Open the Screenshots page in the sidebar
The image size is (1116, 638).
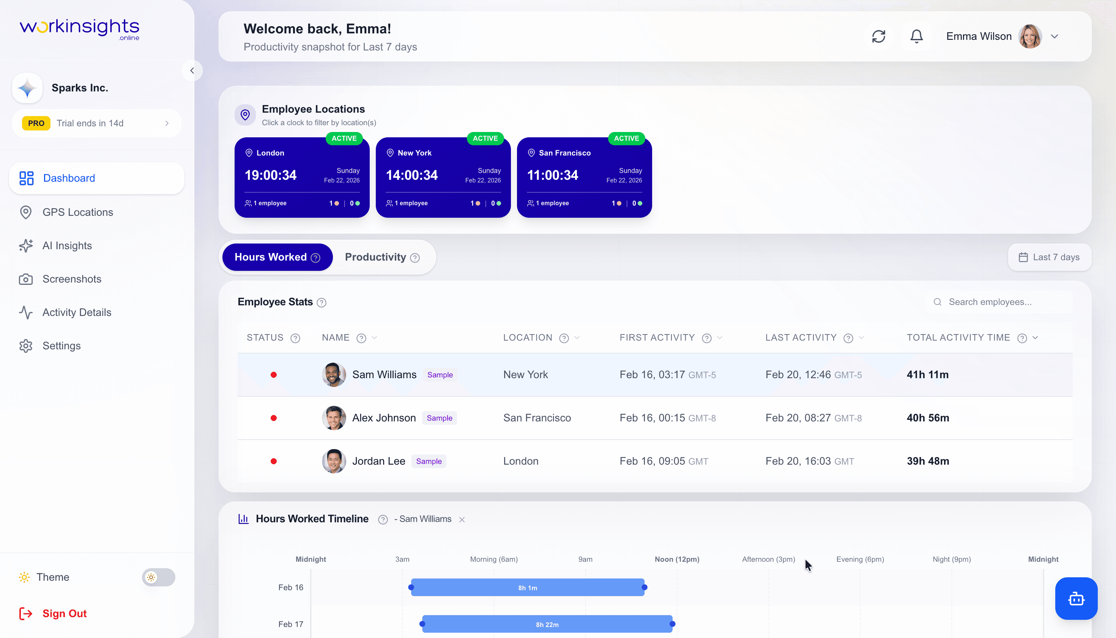[71, 279]
